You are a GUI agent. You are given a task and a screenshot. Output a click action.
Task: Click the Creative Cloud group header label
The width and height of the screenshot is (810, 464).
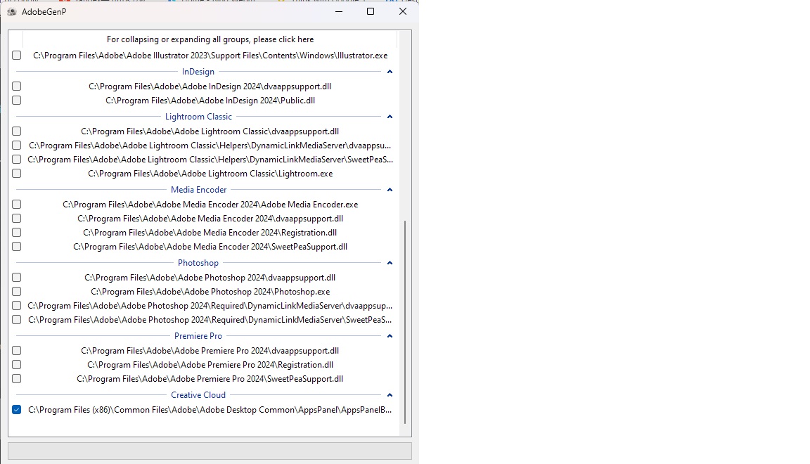[198, 395]
